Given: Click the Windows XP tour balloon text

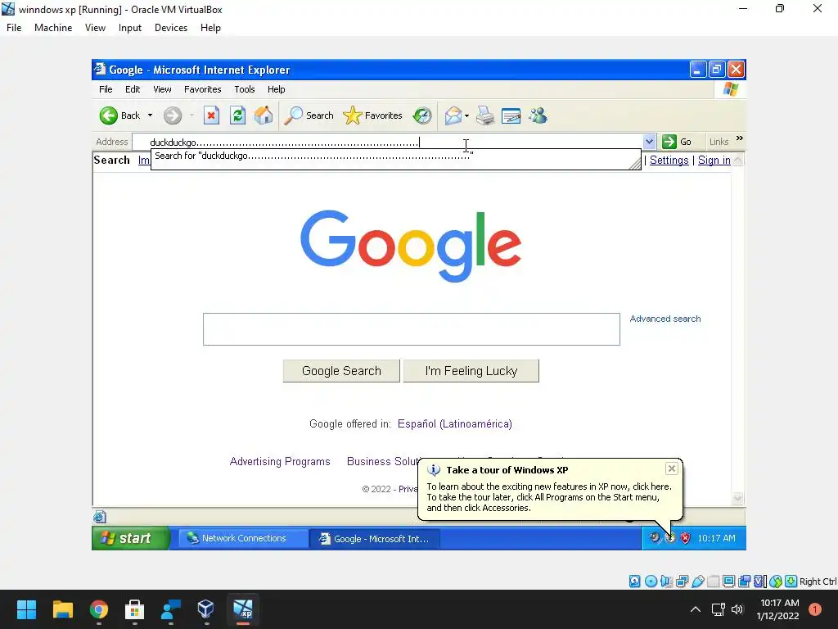Looking at the screenshot, I should 549,497.
